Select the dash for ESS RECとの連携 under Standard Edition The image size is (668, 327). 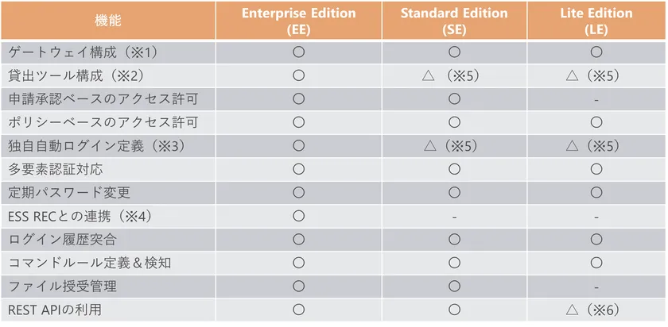coord(453,216)
